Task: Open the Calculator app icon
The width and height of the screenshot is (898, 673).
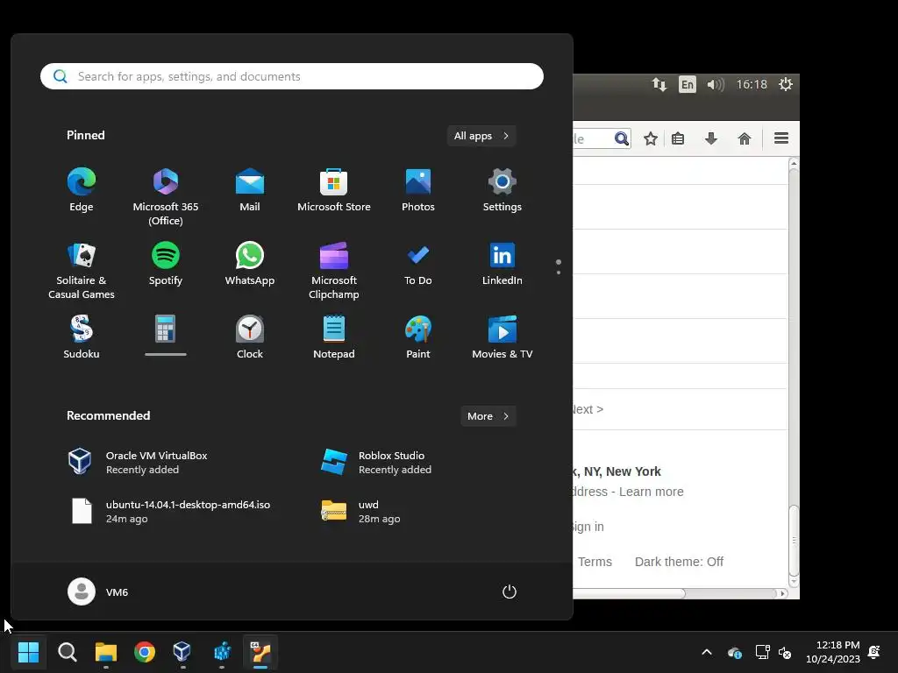Action: (x=166, y=329)
